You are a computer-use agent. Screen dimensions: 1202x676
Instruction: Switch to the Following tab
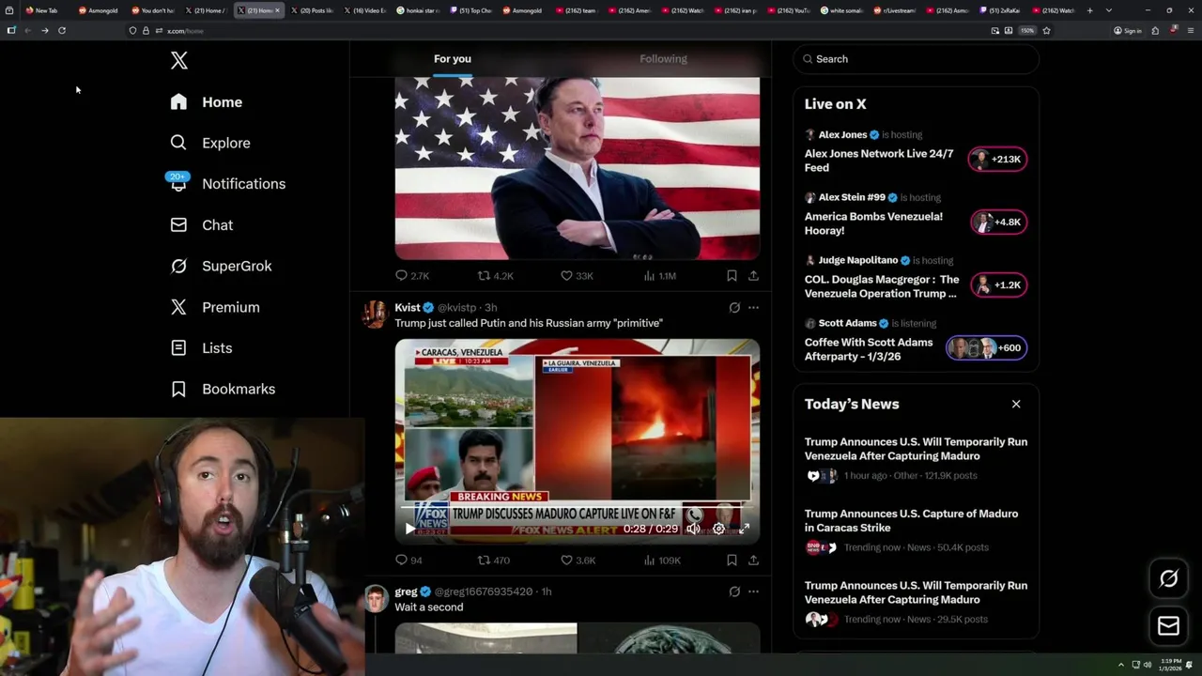[664, 59]
